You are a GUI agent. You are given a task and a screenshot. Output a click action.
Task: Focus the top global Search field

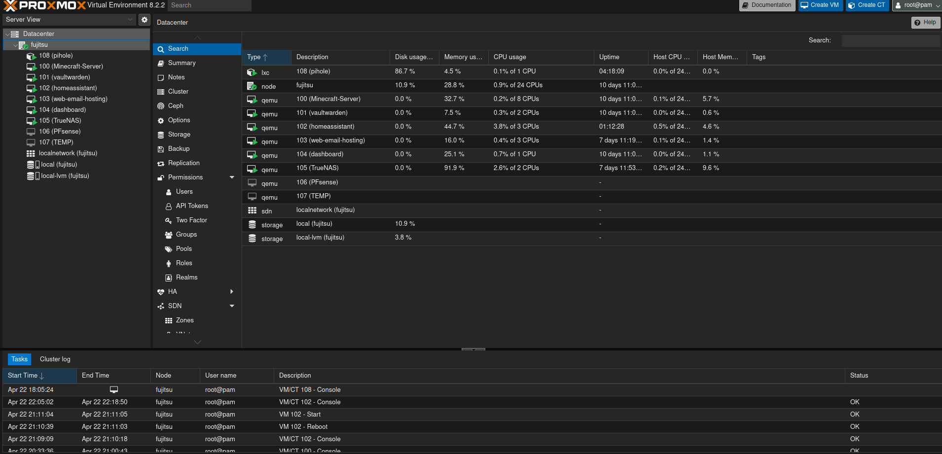209,5
